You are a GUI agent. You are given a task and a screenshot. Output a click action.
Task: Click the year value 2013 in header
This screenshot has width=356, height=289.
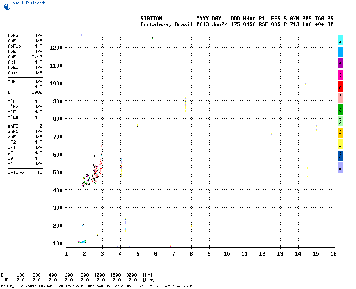coord(202,24)
